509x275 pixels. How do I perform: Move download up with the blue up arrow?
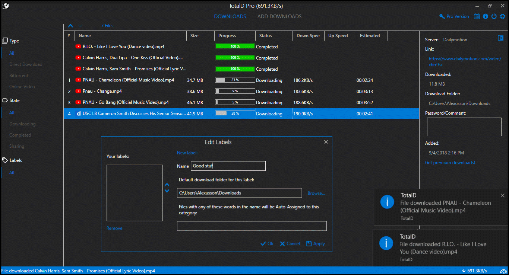(70, 26)
